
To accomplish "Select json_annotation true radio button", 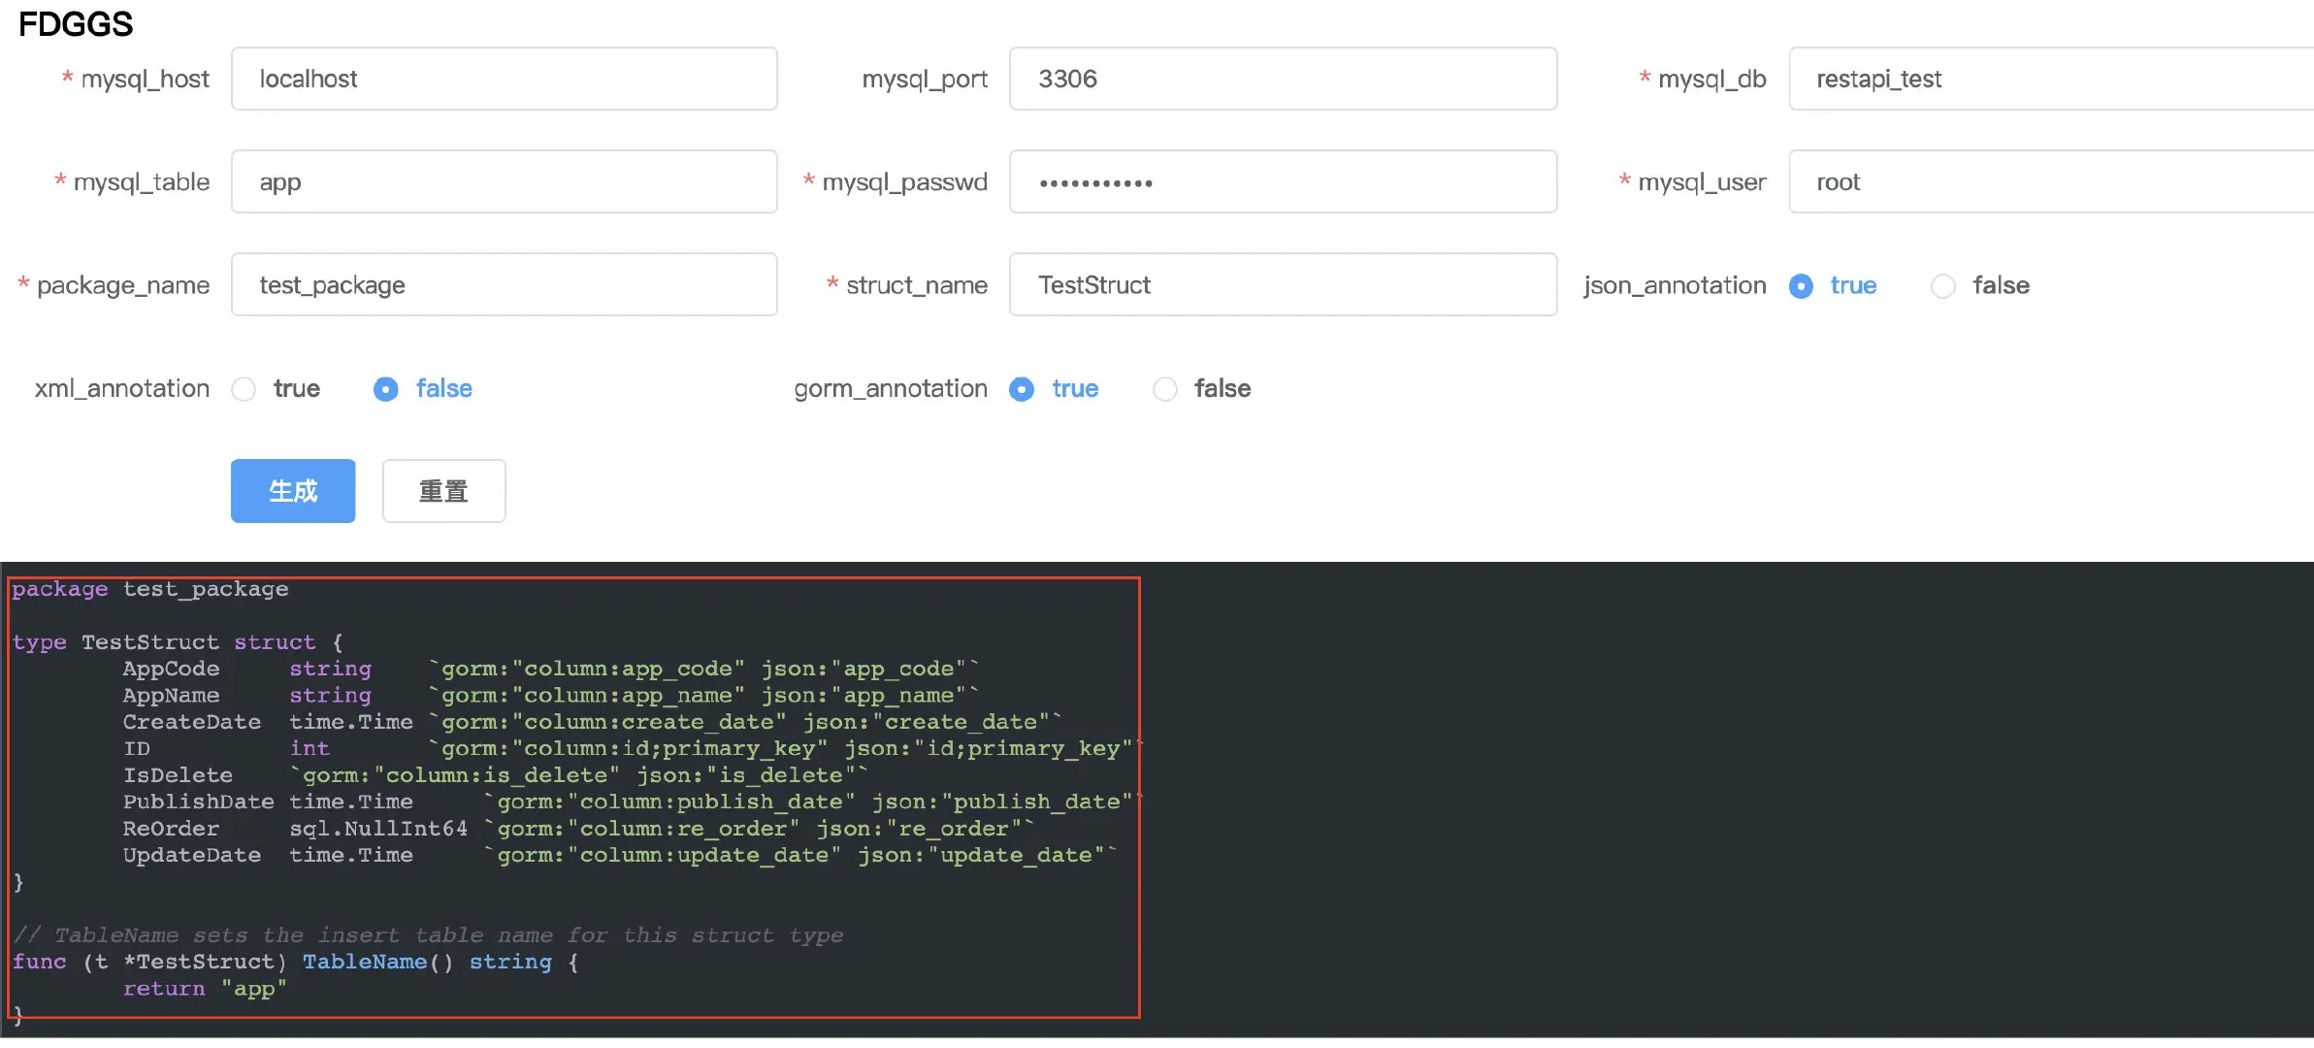I will pos(1801,286).
